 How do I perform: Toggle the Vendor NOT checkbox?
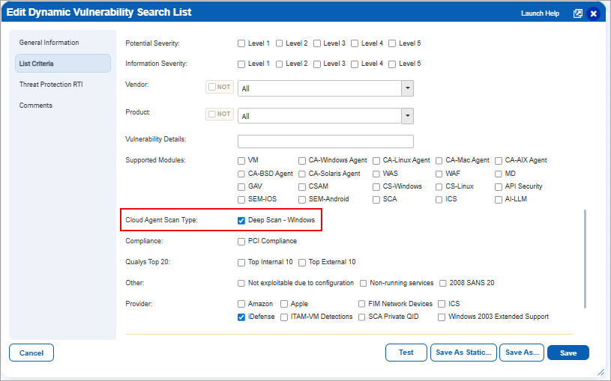pos(212,87)
